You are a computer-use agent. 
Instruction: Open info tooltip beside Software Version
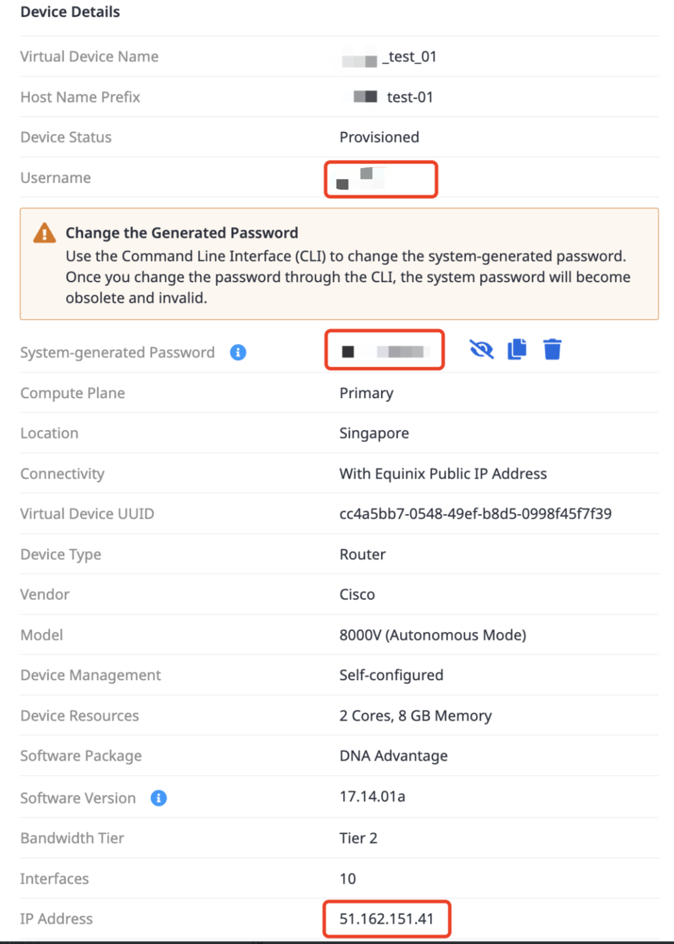point(159,798)
